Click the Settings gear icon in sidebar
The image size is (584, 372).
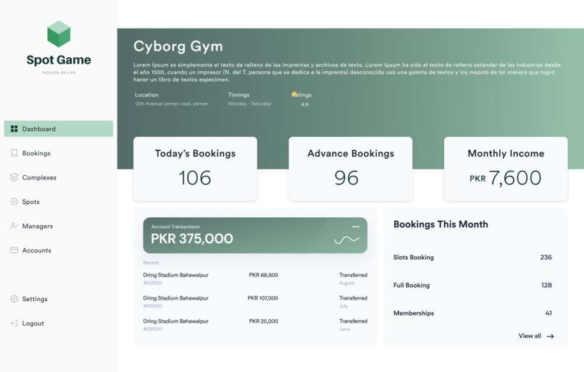click(14, 299)
